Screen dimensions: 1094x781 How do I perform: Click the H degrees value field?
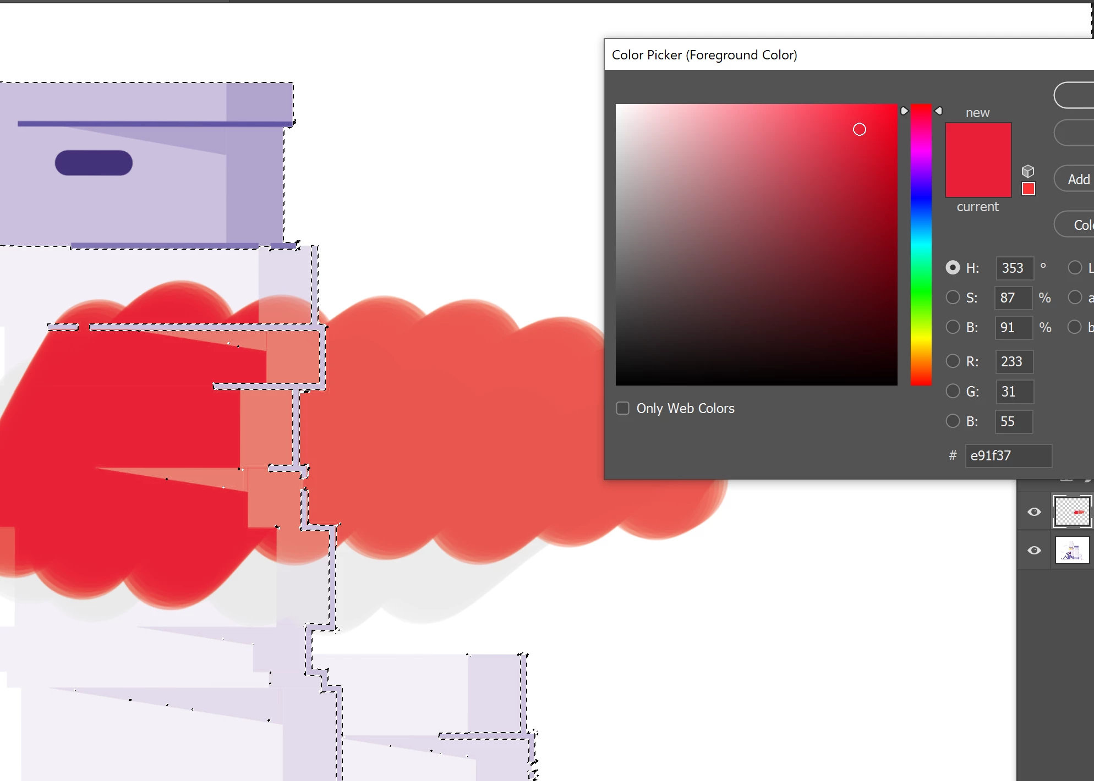(1014, 268)
